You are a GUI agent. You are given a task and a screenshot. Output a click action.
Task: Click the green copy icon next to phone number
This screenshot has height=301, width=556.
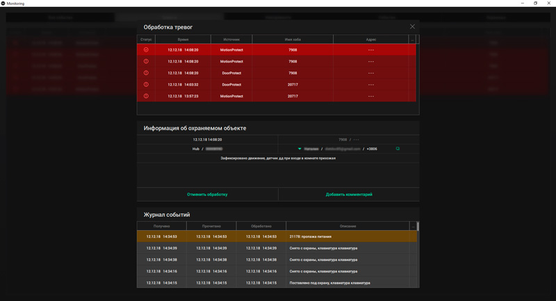398,149
